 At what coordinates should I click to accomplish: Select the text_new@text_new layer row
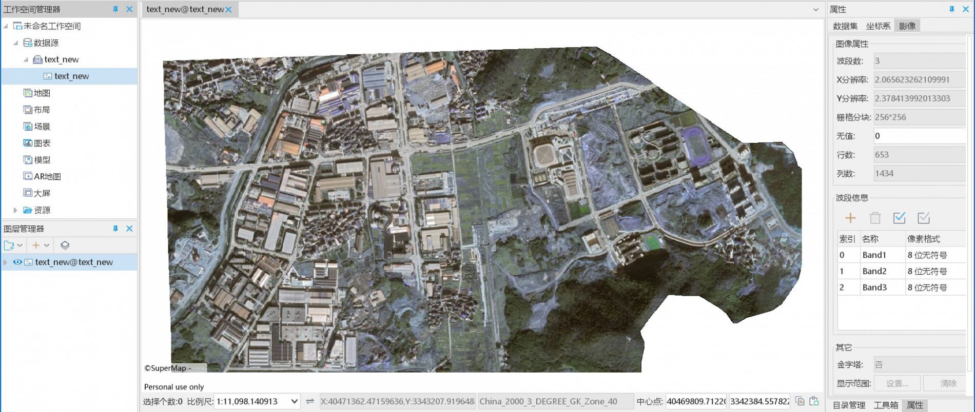tap(69, 262)
